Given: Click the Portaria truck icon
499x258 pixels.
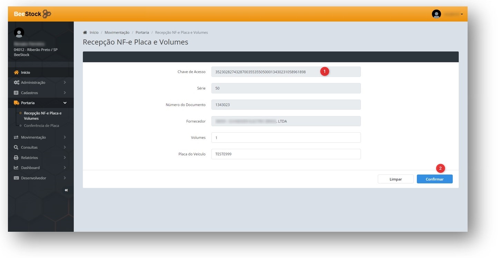Looking at the screenshot, I should [x=16, y=103].
